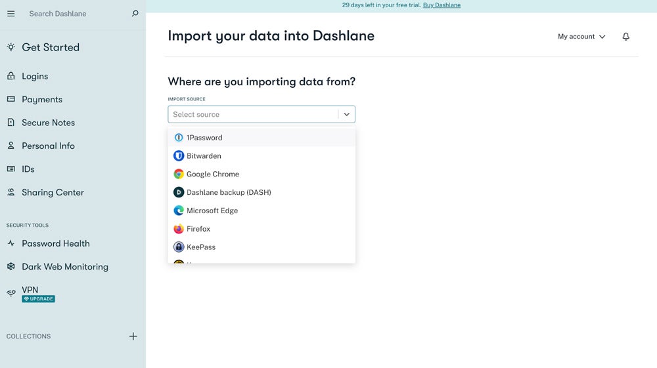Click the search magnifier icon

(x=135, y=14)
